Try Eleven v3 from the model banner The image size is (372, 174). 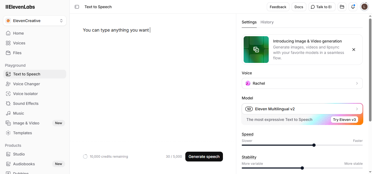(x=344, y=120)
